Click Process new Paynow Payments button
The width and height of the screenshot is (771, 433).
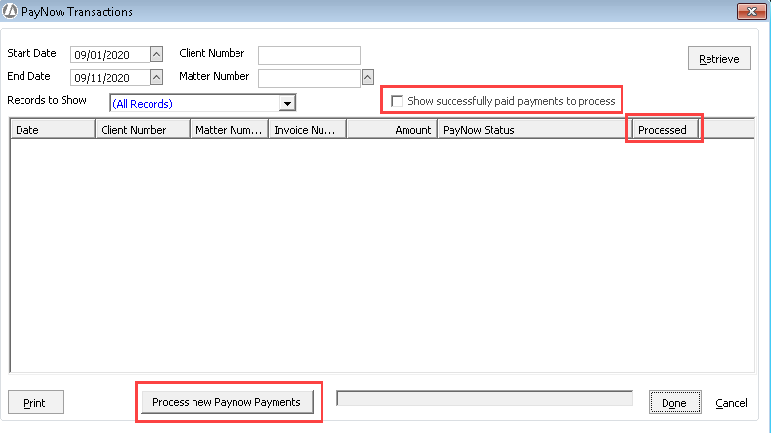(x=227, y=402)
